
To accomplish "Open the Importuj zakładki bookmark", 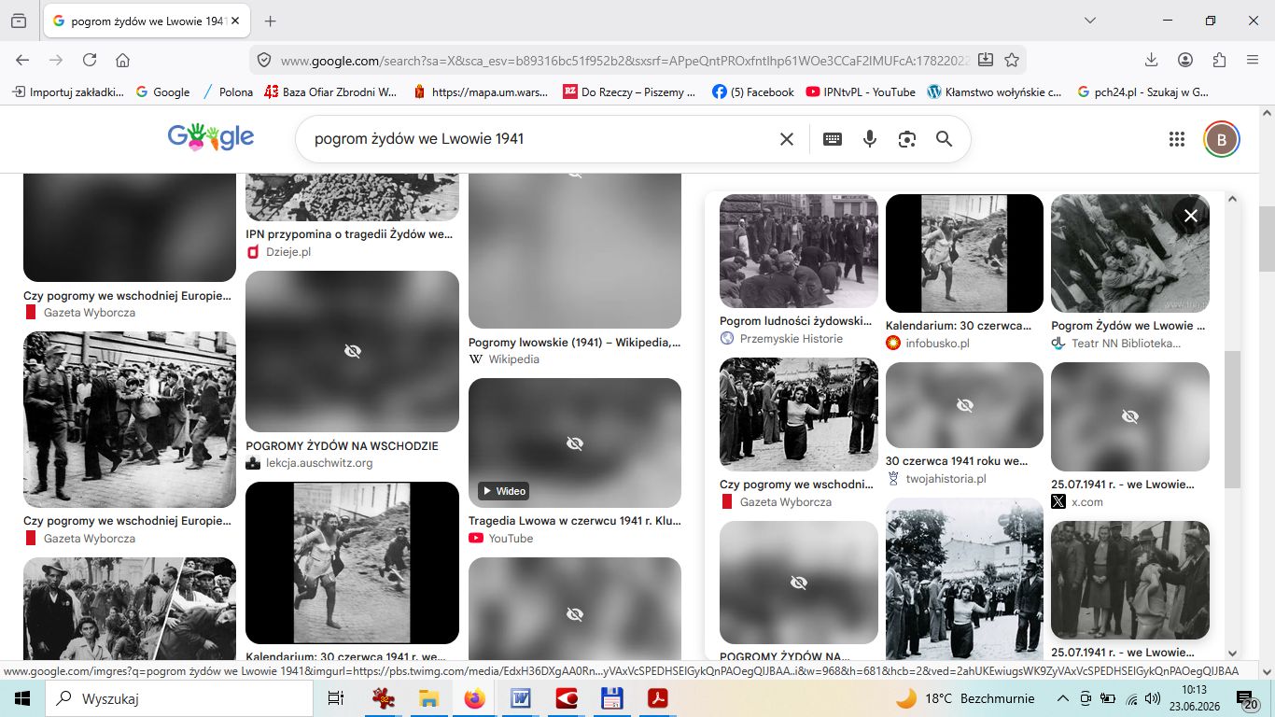I will [x=68, y=92].
